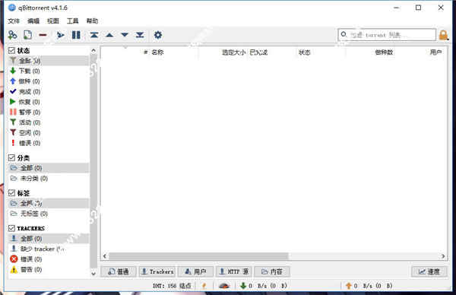Open the 工具 menu
The width and height of the screenshot is (456, 295).
pos(72,21)
